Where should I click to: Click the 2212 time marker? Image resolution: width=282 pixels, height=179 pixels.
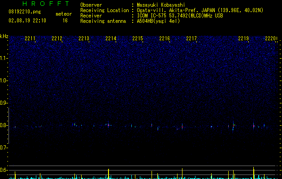coord(57,38)
